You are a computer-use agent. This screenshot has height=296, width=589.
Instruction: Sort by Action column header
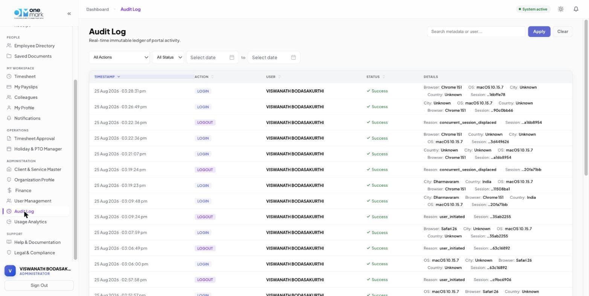tap(204, 77)
